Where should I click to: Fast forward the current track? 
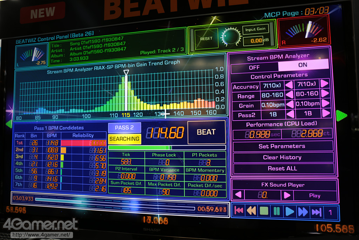click(303, 212)
